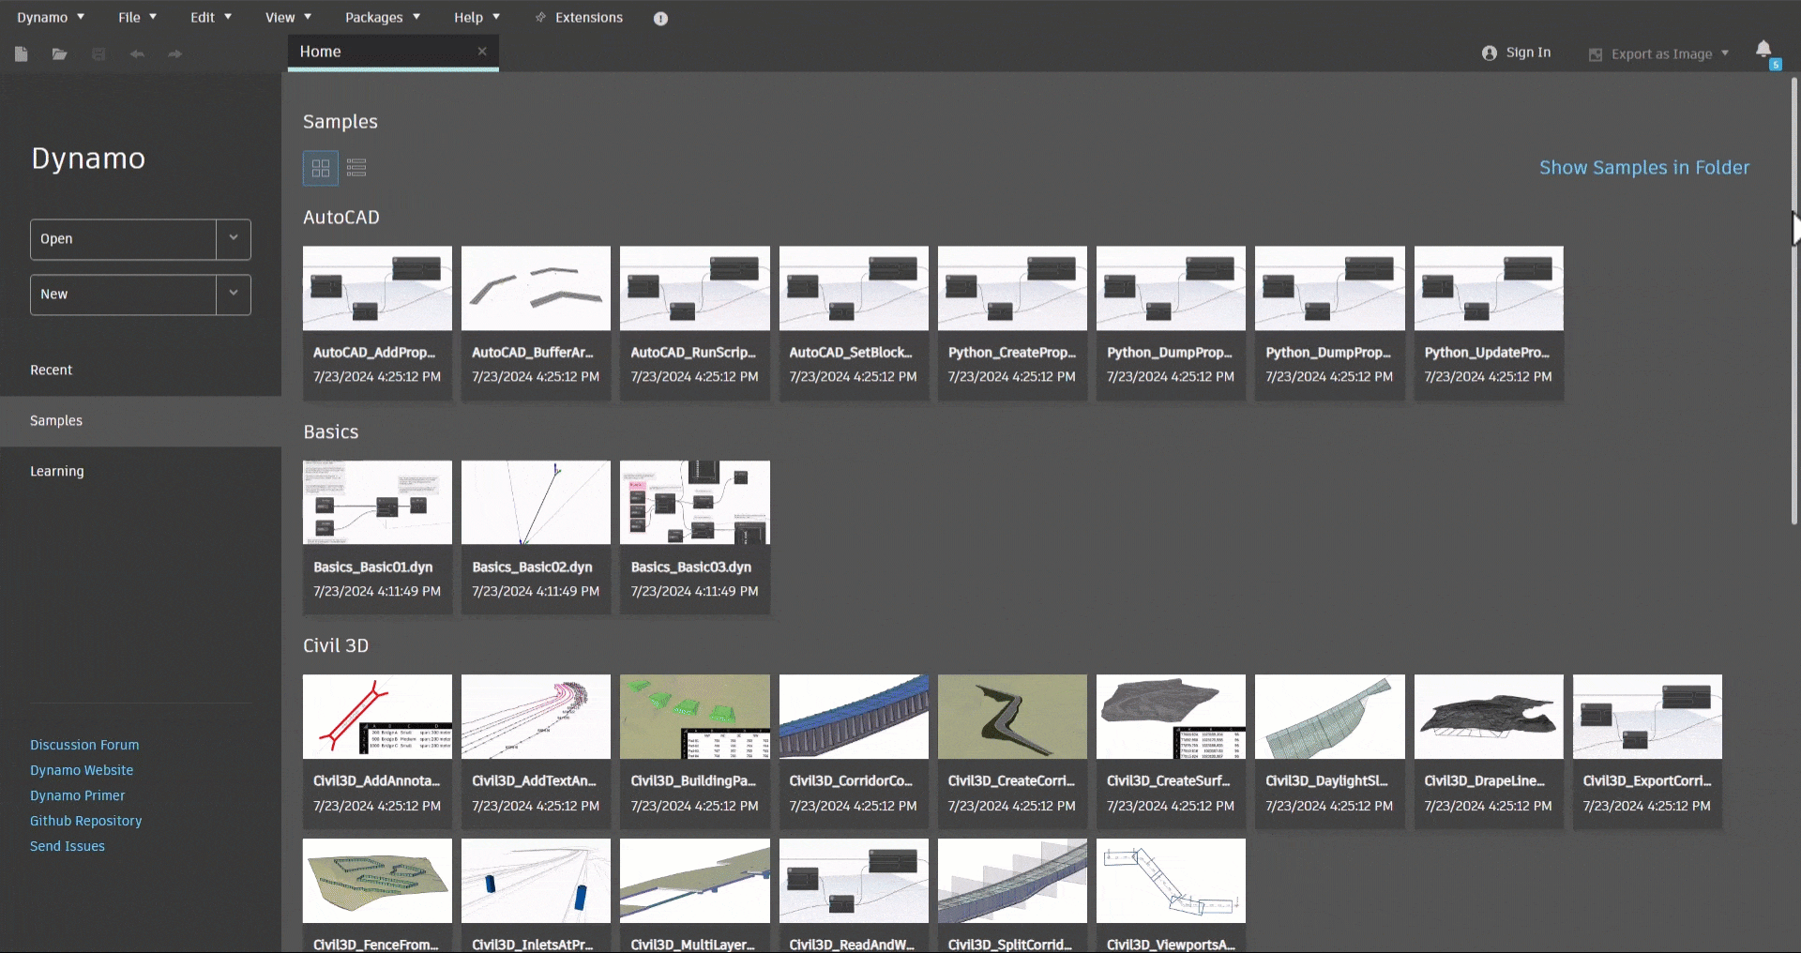This screenshot has height=953, width=1801.
Task: Click the Sign In account icon
Action: point(1490,53)
